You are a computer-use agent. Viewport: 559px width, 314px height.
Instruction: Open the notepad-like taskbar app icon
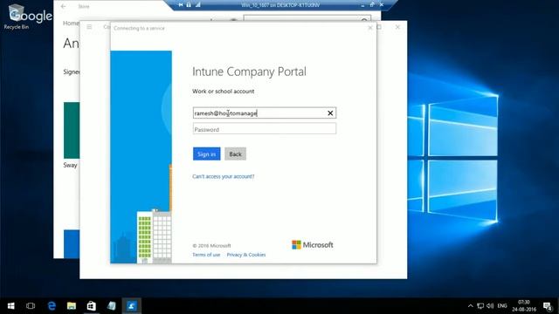click(111, 306)
